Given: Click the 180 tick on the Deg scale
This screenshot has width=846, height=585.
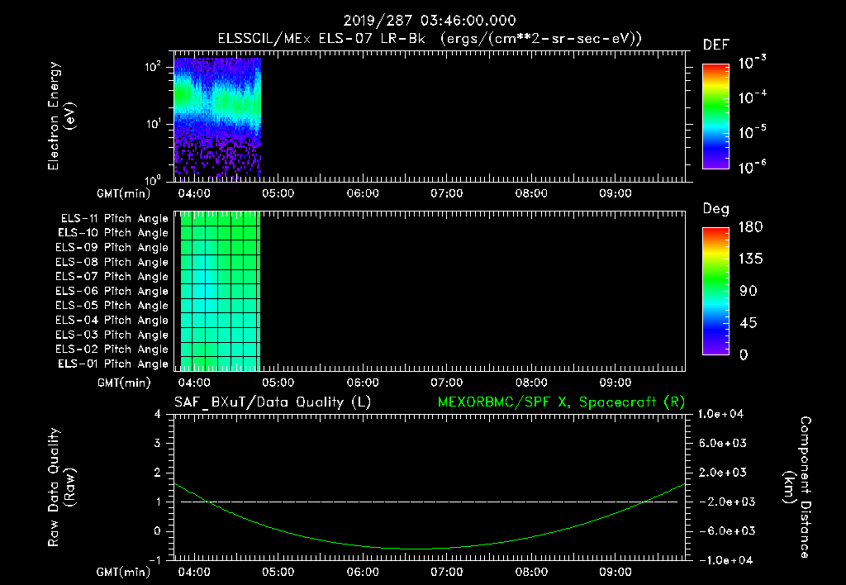Looking at the screenshot, I should pyautogui.click(x=750, y=227).
